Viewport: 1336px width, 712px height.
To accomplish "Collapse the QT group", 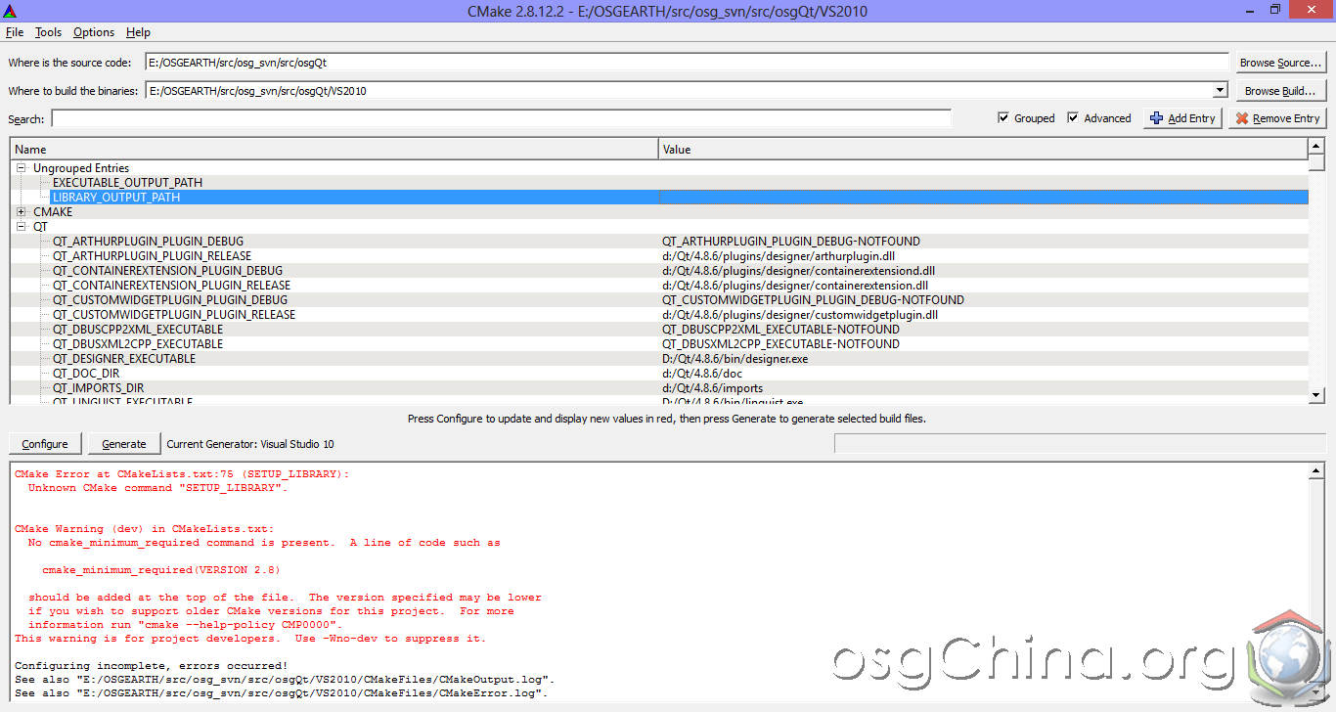I will click(22, 227).
